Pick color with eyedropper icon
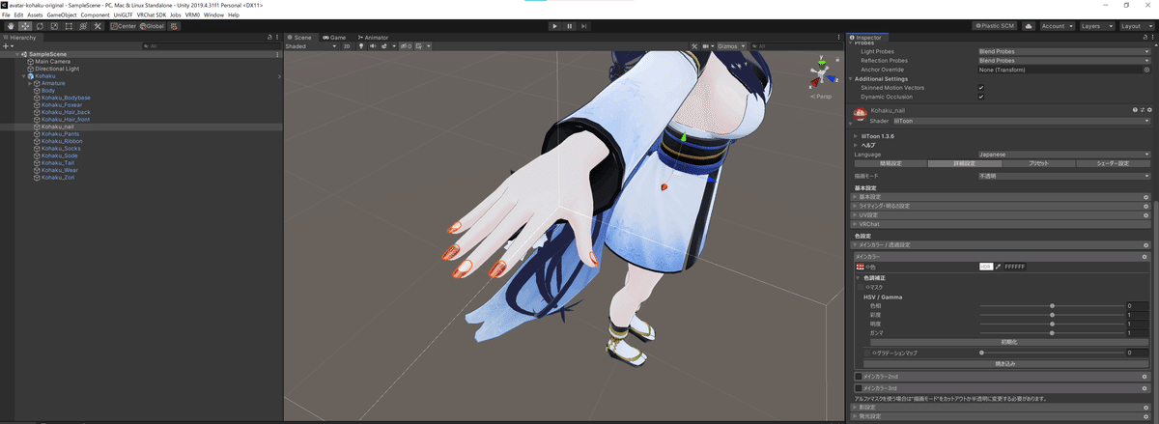Image resolution: width=1159 pixels, height=424 pixels. tap(998, 266)
